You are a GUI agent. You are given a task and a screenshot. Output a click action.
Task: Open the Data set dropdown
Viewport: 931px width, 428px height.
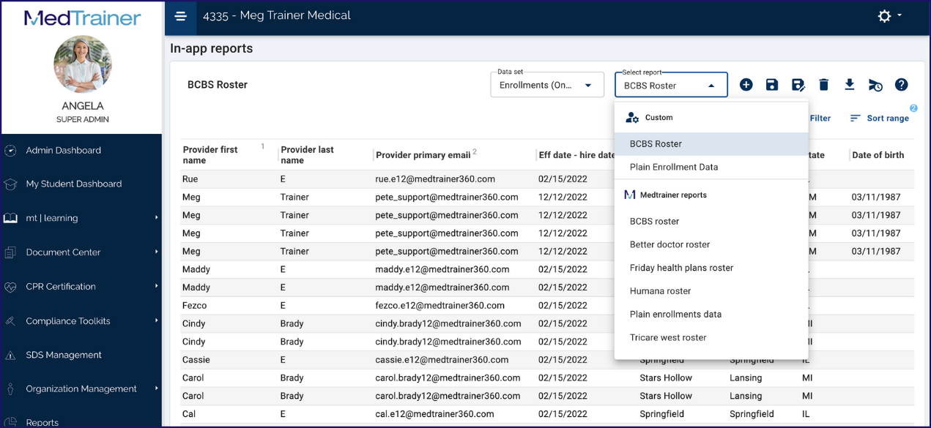pyautogui.click(x=546, y=85)
